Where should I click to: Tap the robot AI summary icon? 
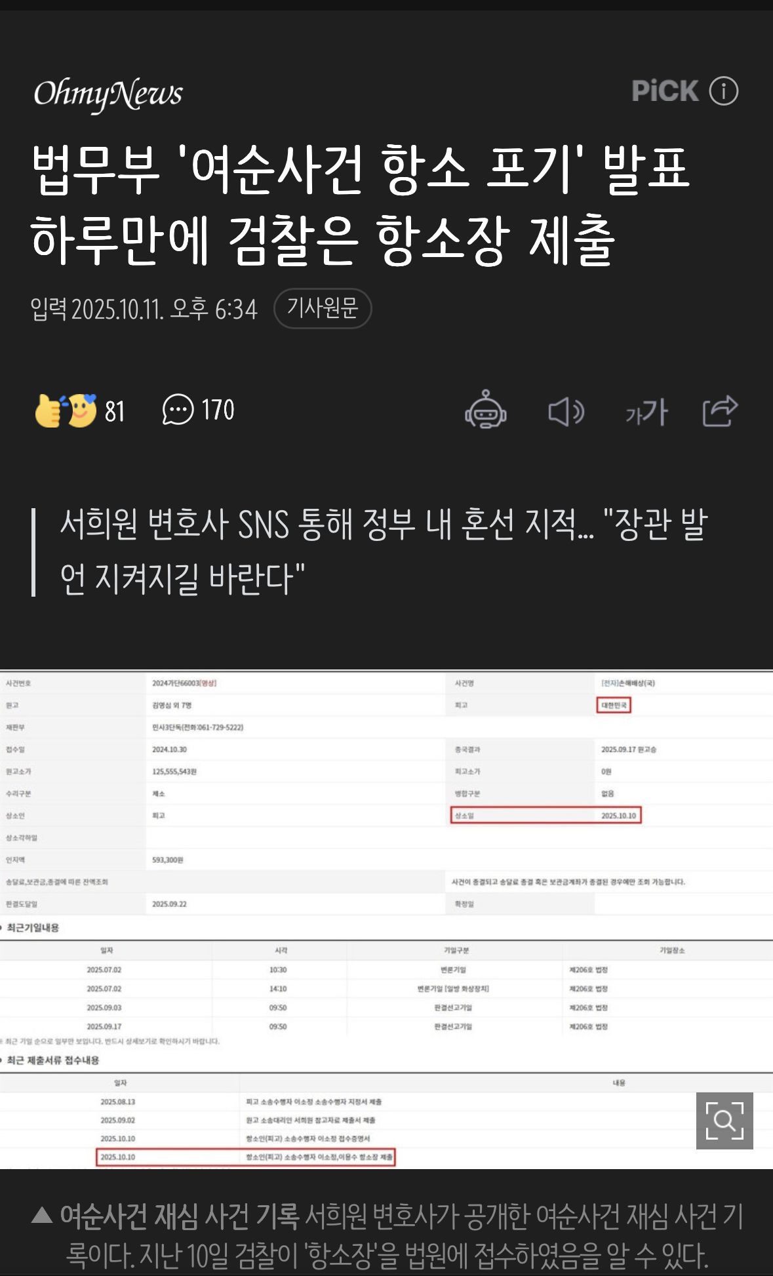pos(486,410)
